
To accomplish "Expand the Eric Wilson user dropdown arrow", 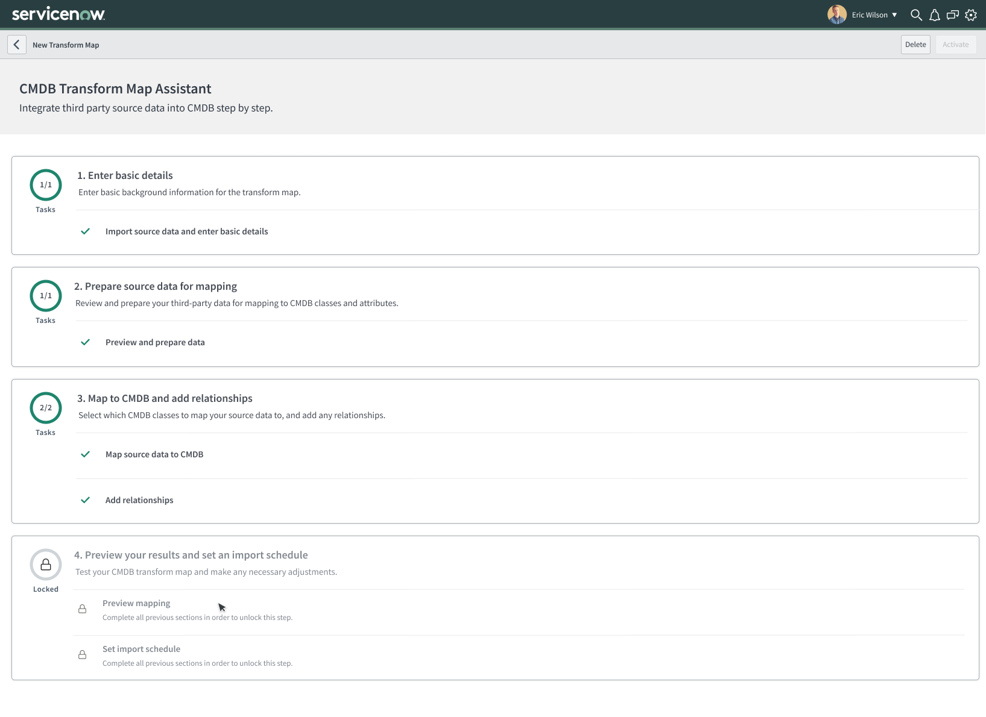I will [894, 15].
